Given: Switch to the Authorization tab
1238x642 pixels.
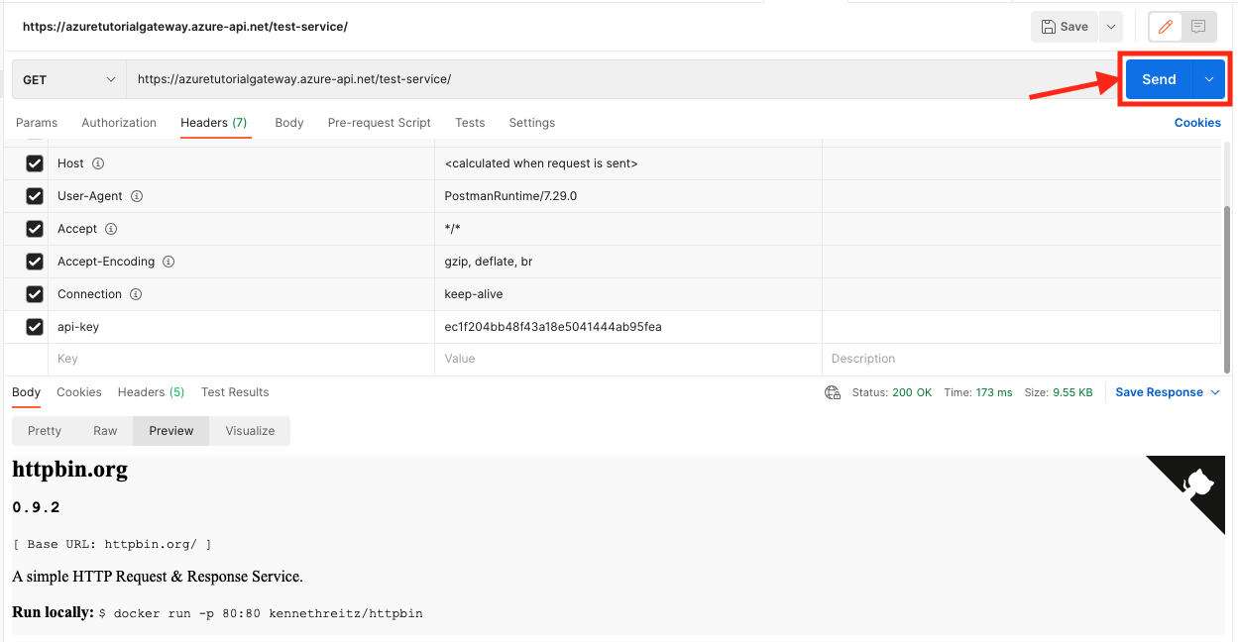Looking at the screenshot, I should click(119, 123).
